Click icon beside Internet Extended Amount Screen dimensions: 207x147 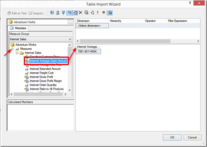[x=27, y=69]
